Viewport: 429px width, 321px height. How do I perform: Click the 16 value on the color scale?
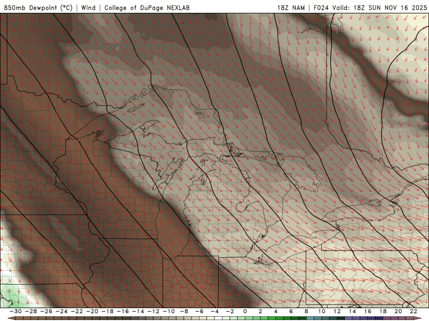pos(368,311)
